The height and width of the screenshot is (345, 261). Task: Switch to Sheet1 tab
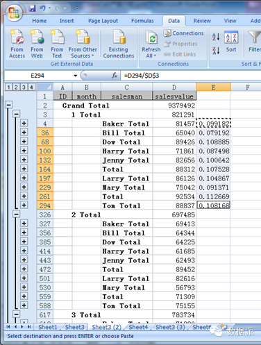pyautogui.click(x=48, y=327)
